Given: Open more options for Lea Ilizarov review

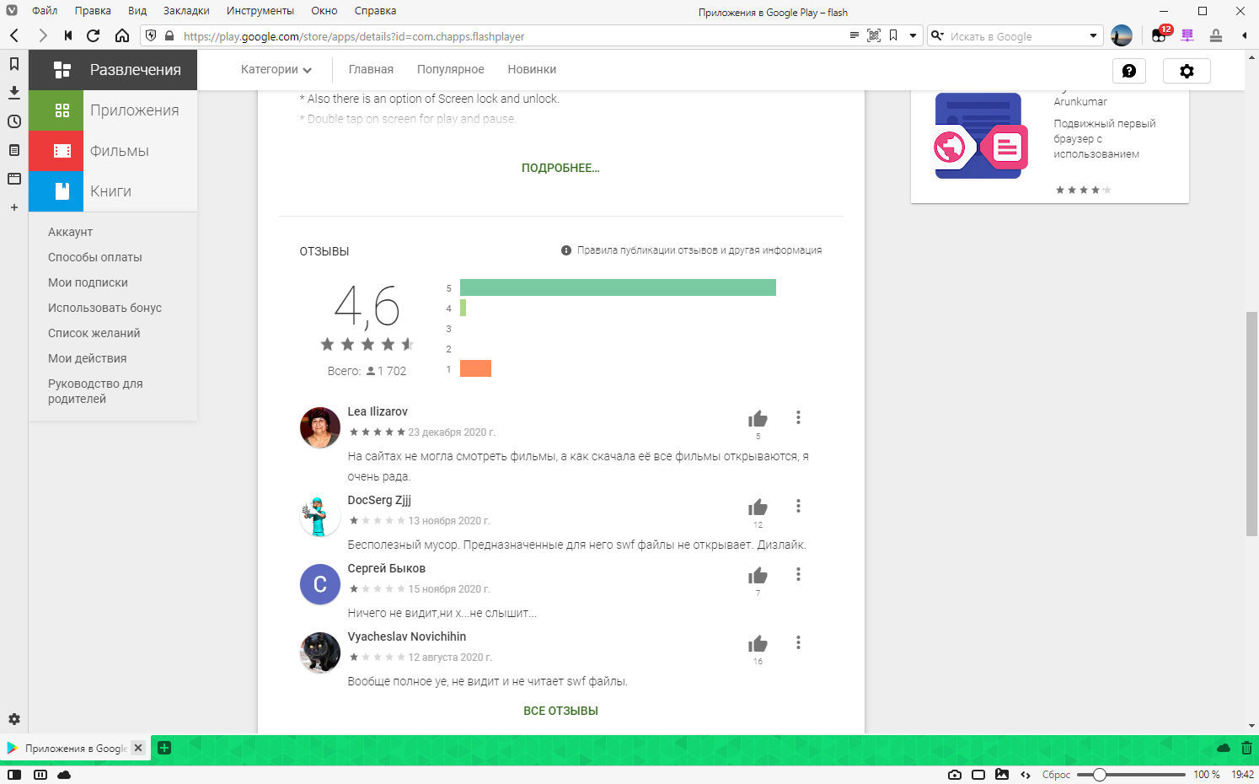Looking at the screenshot, I should pyautogui.click(x=798, y=417).
